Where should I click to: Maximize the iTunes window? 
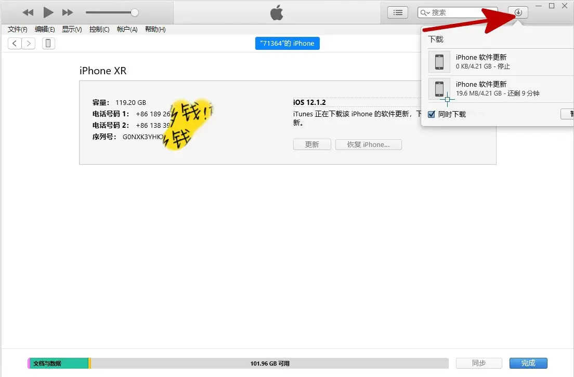[552, 6]
